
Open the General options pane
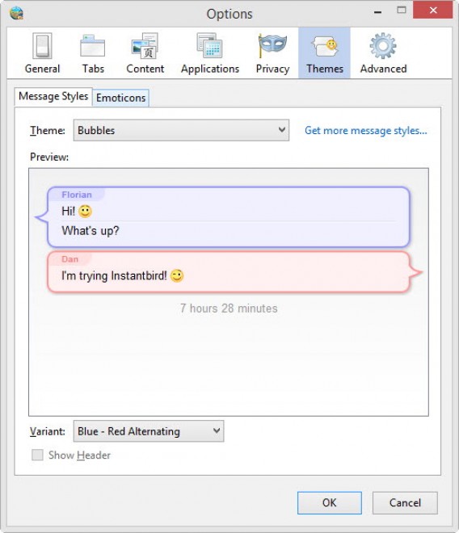tap(42, 53)
